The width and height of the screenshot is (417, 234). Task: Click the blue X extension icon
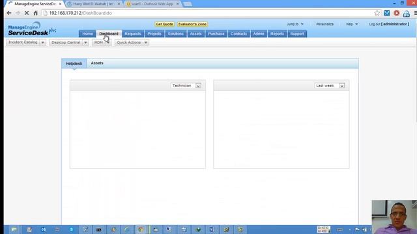click(x=386, y=13)
